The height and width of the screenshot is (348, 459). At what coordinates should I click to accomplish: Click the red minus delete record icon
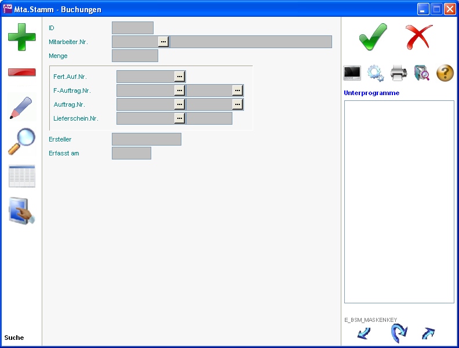click(x=21, y=72)
